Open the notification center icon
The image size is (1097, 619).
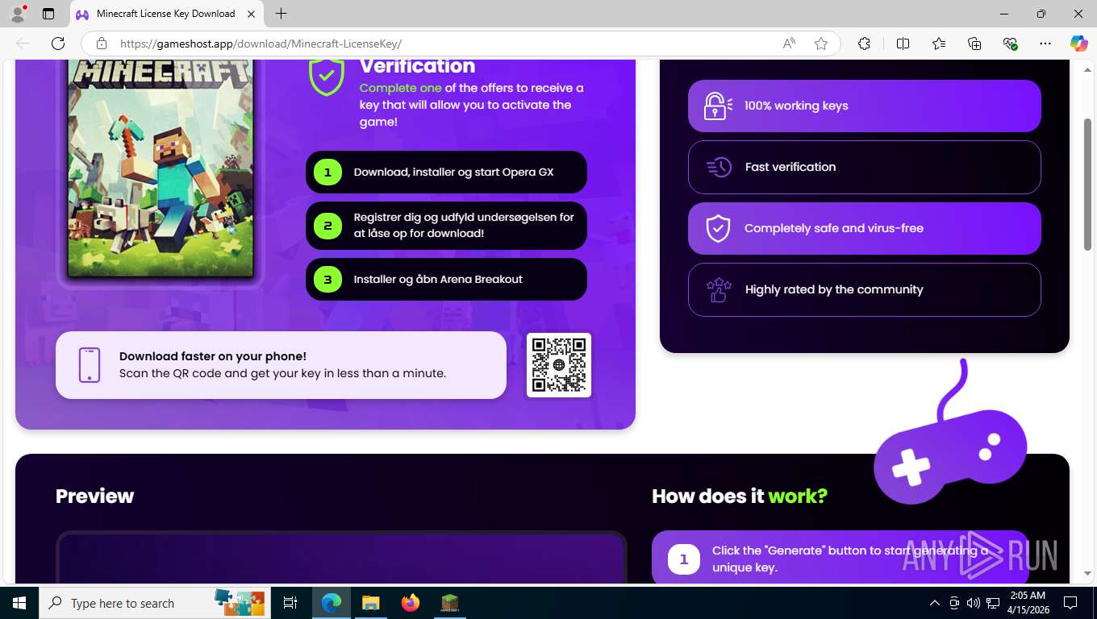point(1070,603)
